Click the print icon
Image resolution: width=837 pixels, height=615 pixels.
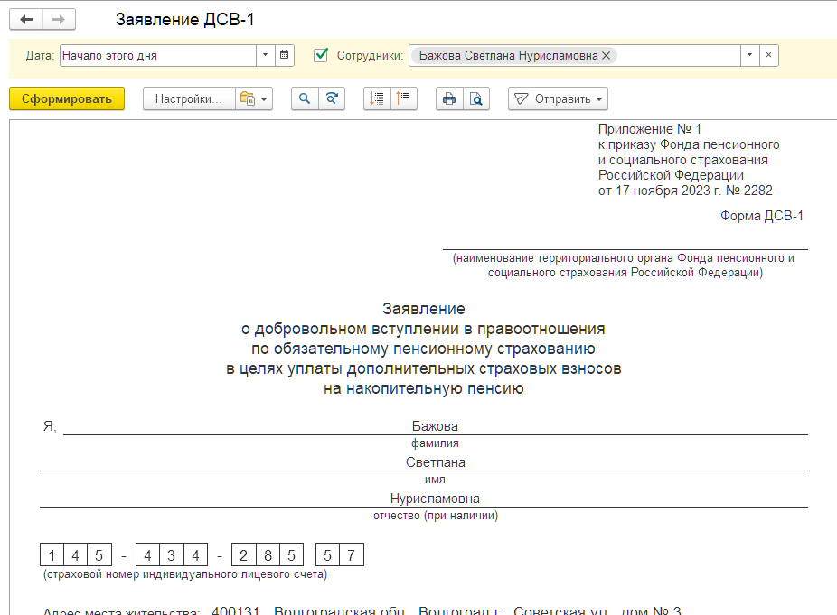coord(449,98)
